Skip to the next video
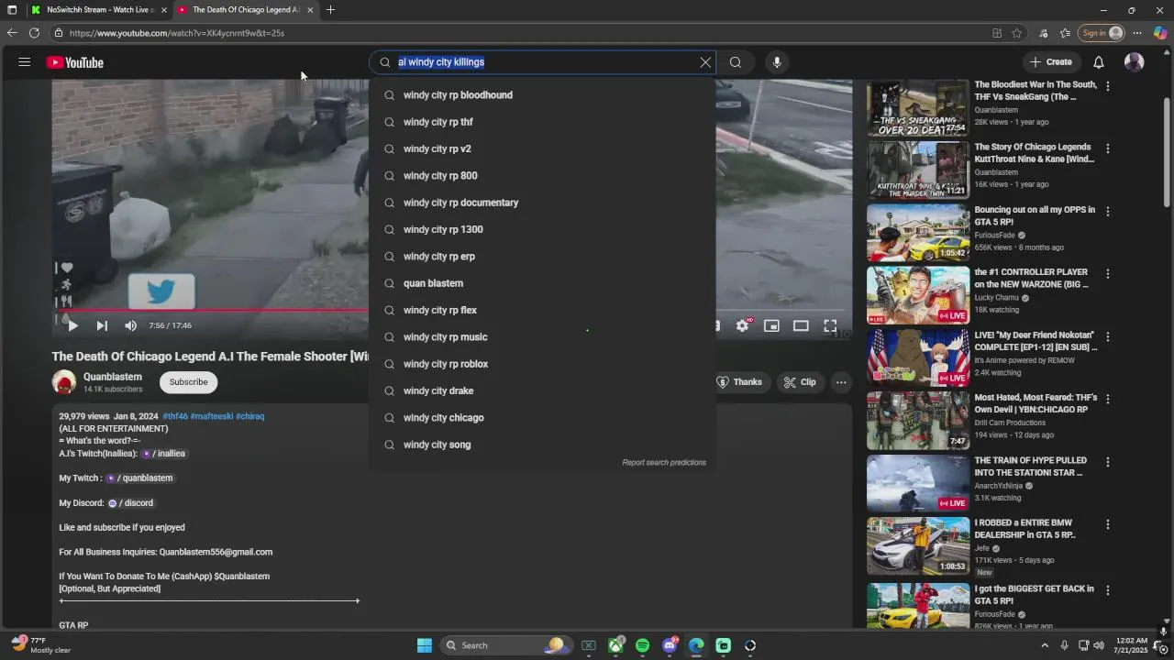Viewport: 1174px width, 660px height. click(x=102, y=325)
